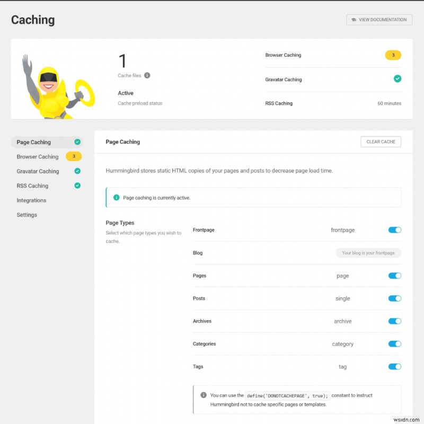Click the green check beside RSS Caching tab

[x=77, y=185]
